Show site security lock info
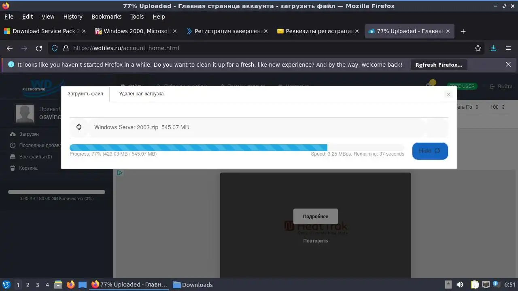 click(x=66, y=48)
